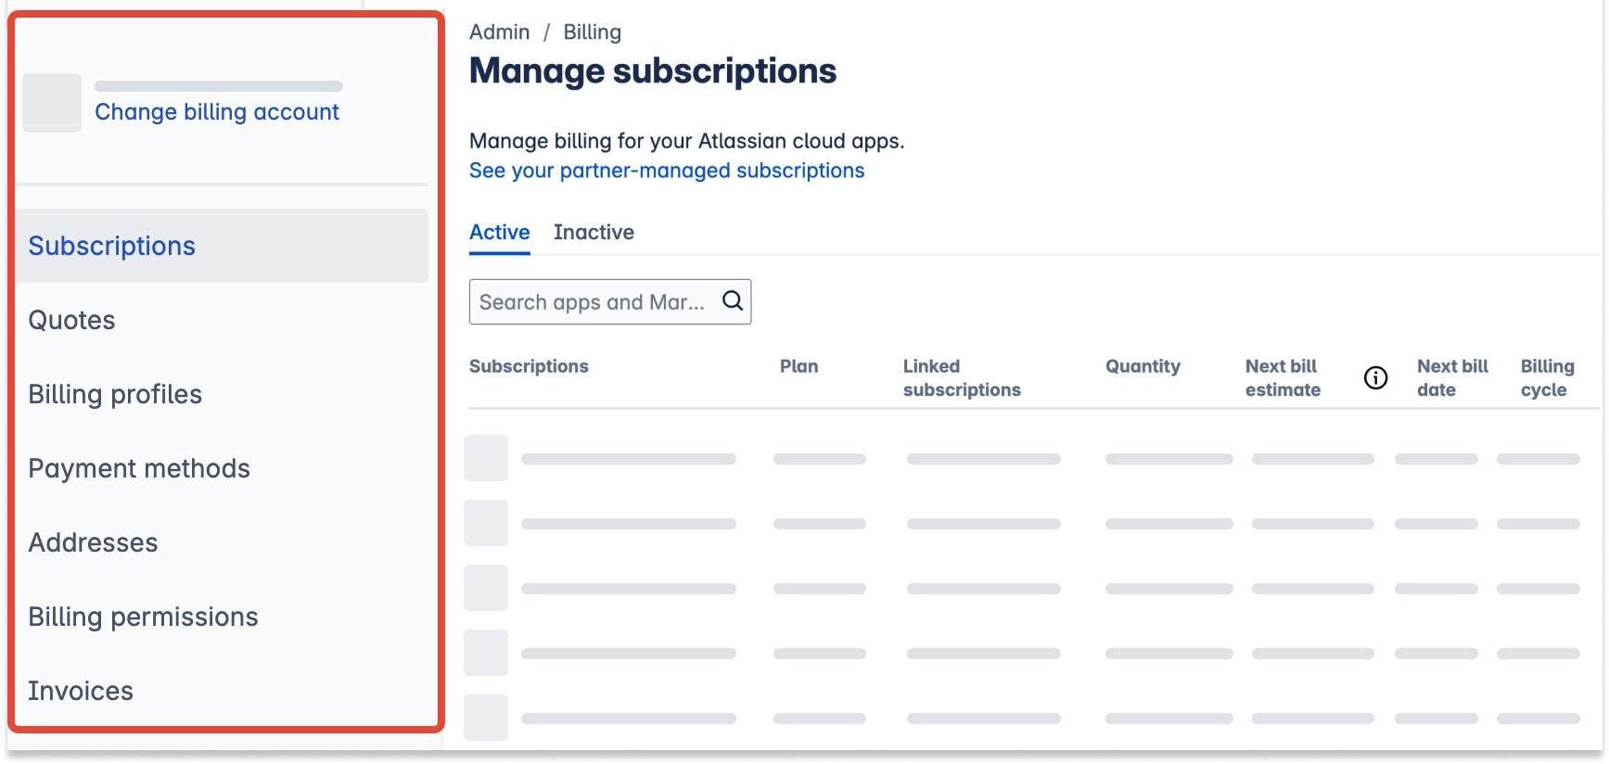The width and height of the screenshot is (1609, 764).
Task: Open Subscriptions in the sidebar
Action: click(x=112, y=246)
